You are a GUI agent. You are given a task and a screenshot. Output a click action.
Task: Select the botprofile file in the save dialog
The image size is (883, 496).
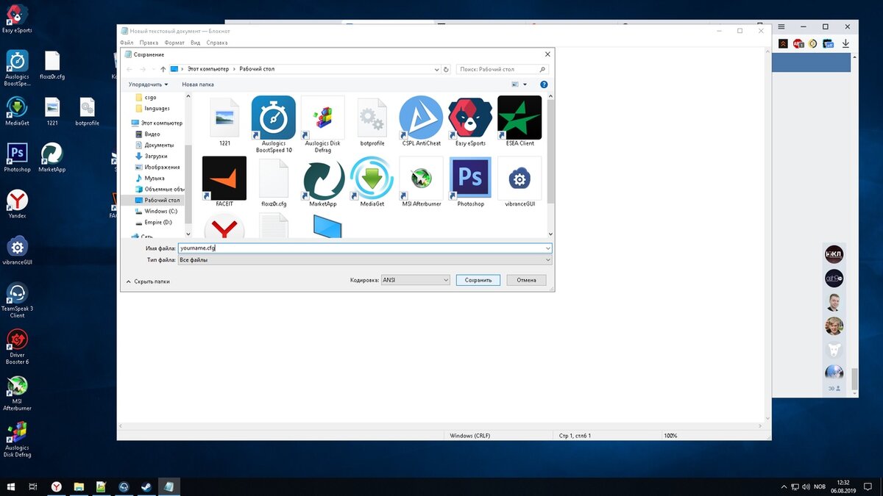(x=372, y=122)
